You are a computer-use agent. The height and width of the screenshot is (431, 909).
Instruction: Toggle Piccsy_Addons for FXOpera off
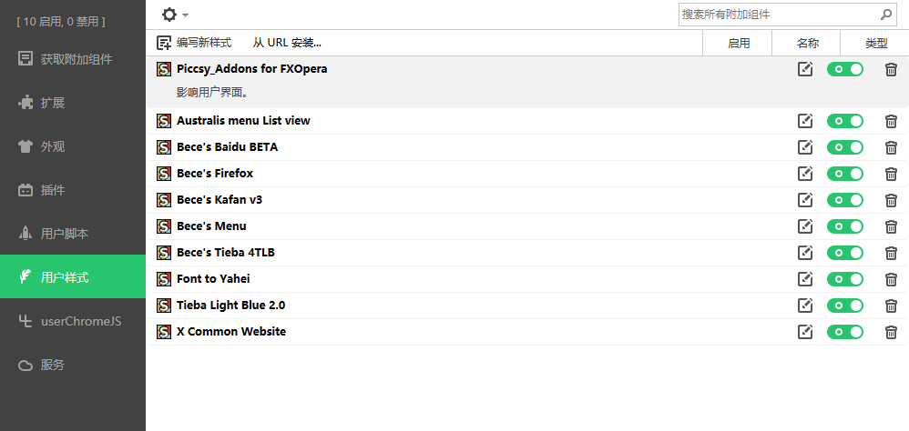tap(845, 69)
